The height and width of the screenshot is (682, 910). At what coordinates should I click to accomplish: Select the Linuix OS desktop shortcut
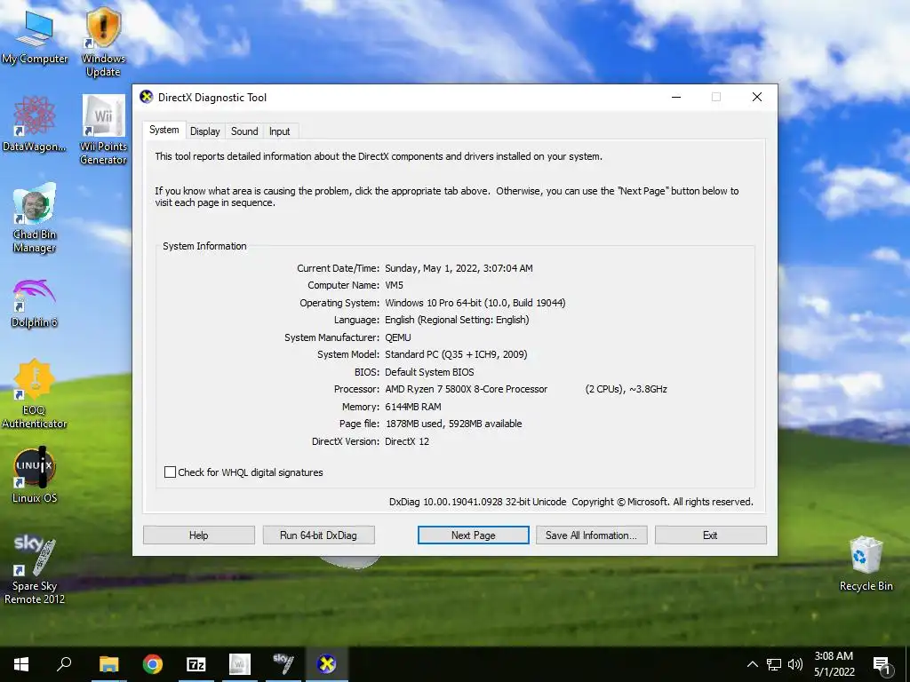point(35,476)
